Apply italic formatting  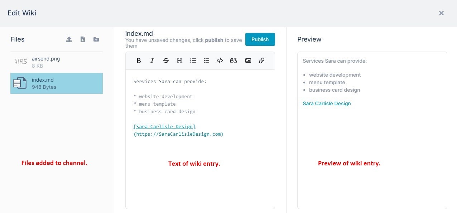(152, 60)
